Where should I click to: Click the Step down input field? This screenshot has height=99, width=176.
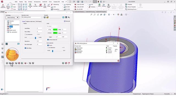39,41
